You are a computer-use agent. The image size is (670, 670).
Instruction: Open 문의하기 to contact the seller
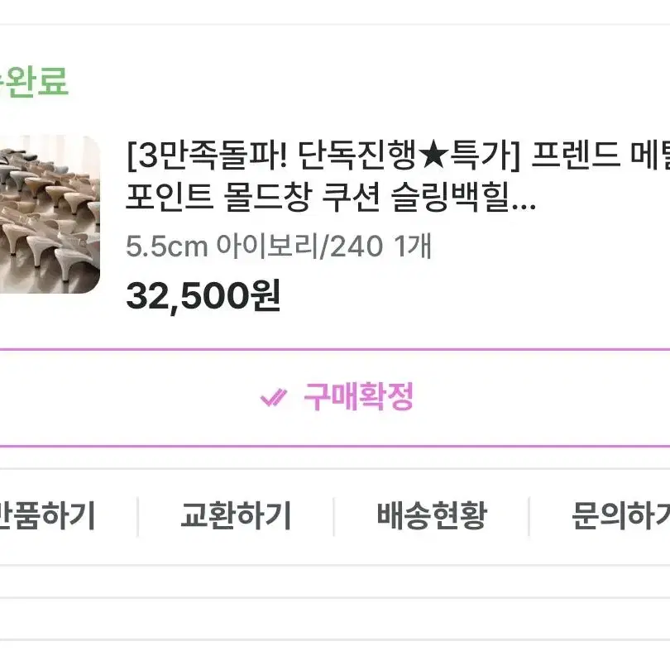tap(621, 516)
